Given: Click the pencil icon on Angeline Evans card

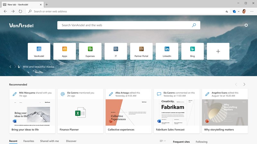Looking at the screenshot, I should click(207, 94).
